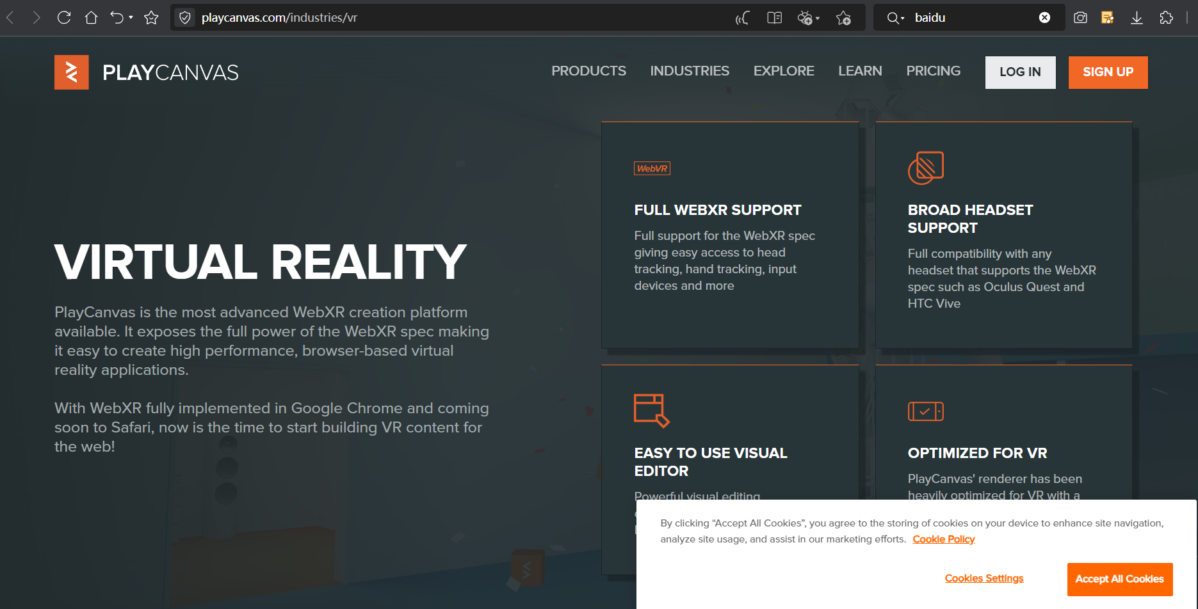Open Cookies Settings

[x=984, y=578]
